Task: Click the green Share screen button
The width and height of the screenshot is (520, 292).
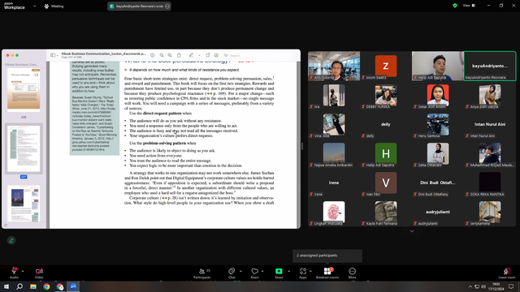Action: click(279, 273)
